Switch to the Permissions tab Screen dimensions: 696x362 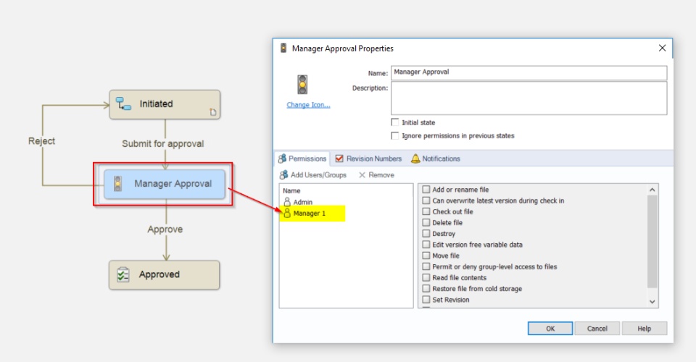click(302, 159)
